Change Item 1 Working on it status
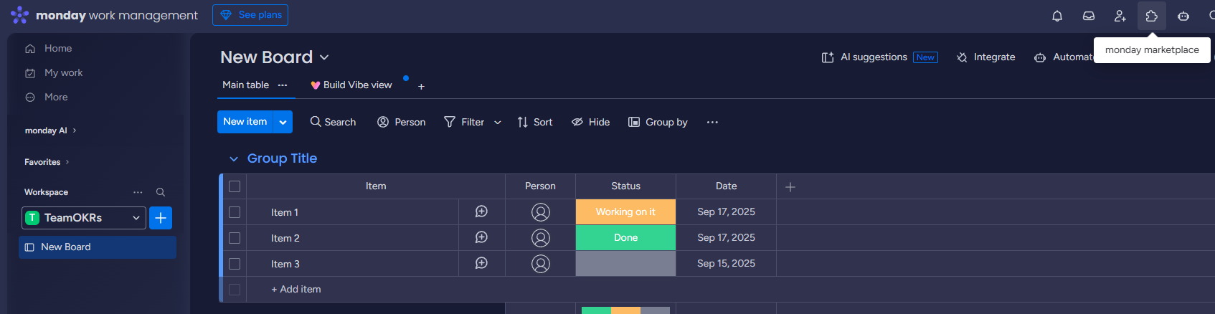Screen dimensions: 1215x314 [x=625, y=212]
